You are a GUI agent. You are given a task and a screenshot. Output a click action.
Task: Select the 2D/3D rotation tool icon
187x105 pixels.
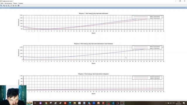(x=11, y=6)
